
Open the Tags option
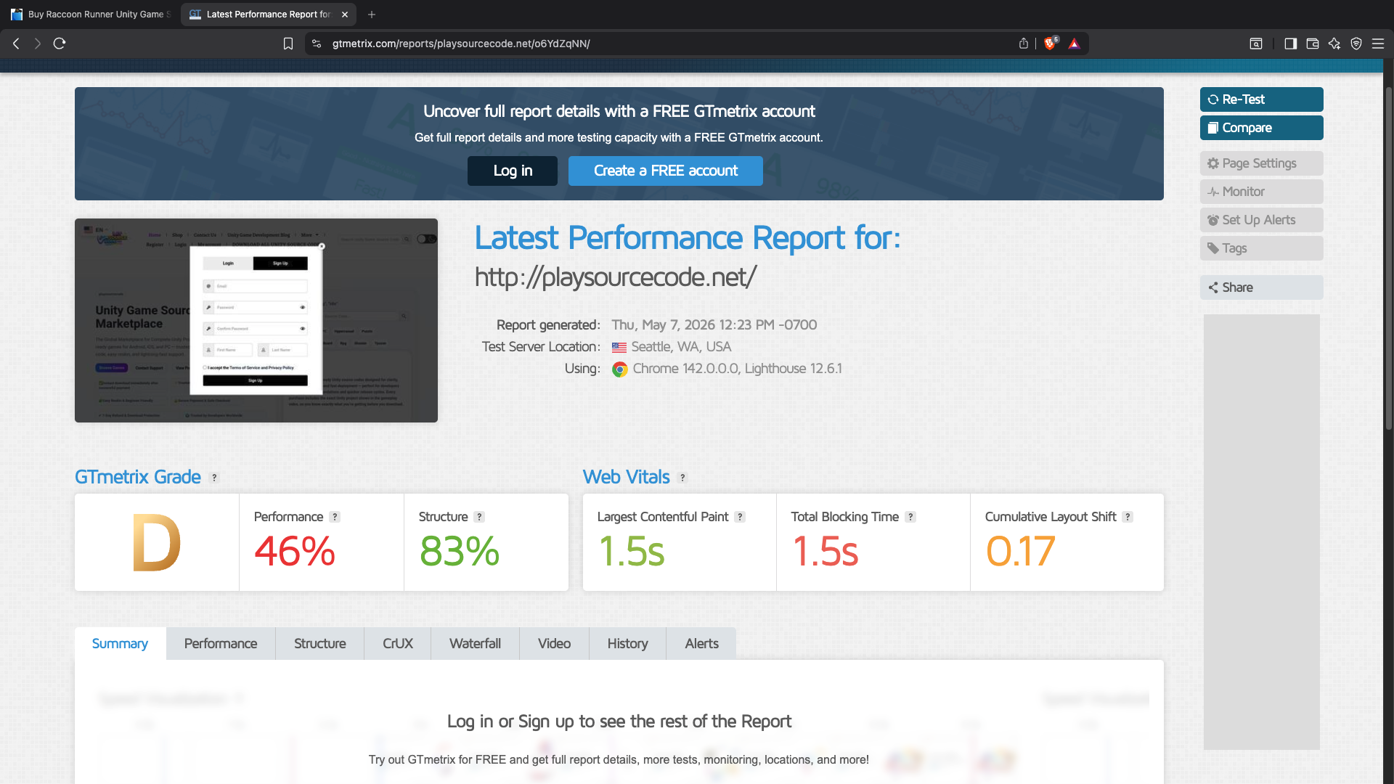tap(1261, 248)
